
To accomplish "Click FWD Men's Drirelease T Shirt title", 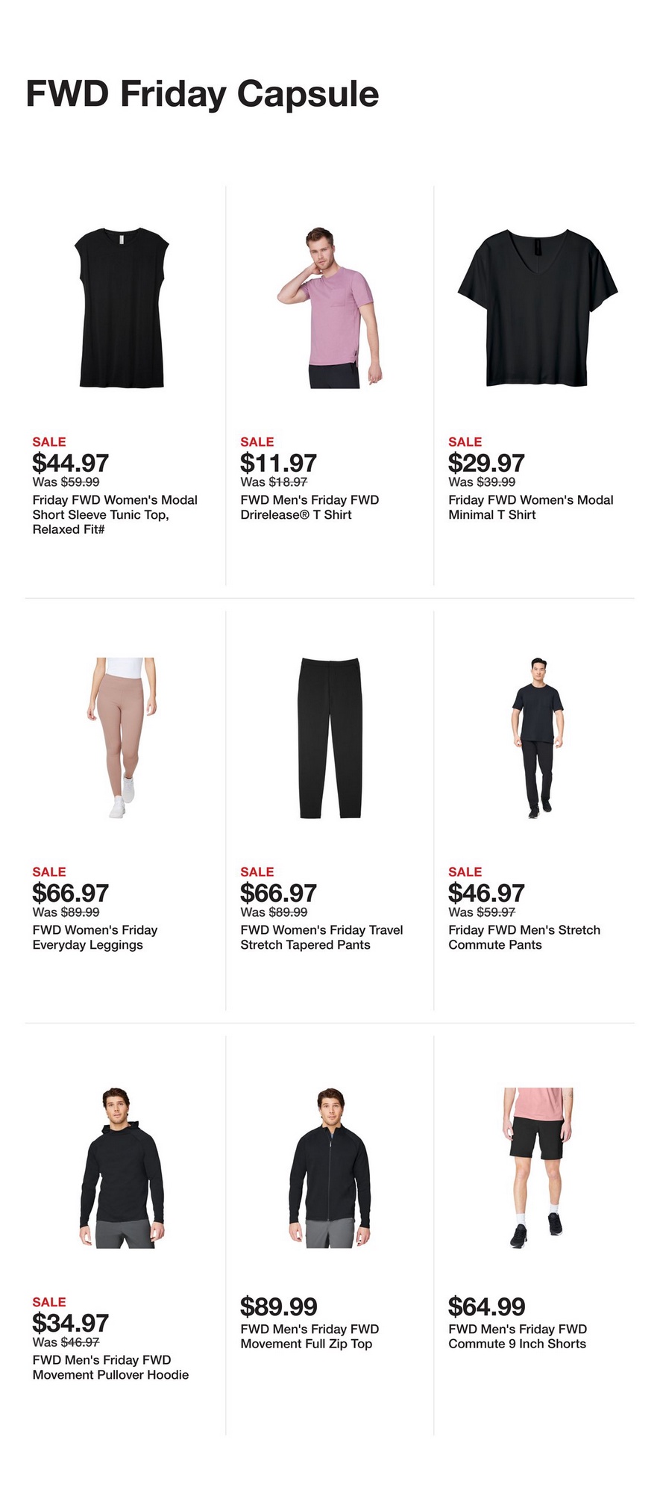I will pyautogui.click(x=309, y=507).
